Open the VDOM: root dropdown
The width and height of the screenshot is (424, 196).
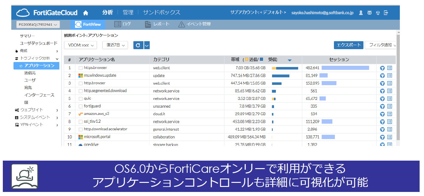(x=80, y=45)
